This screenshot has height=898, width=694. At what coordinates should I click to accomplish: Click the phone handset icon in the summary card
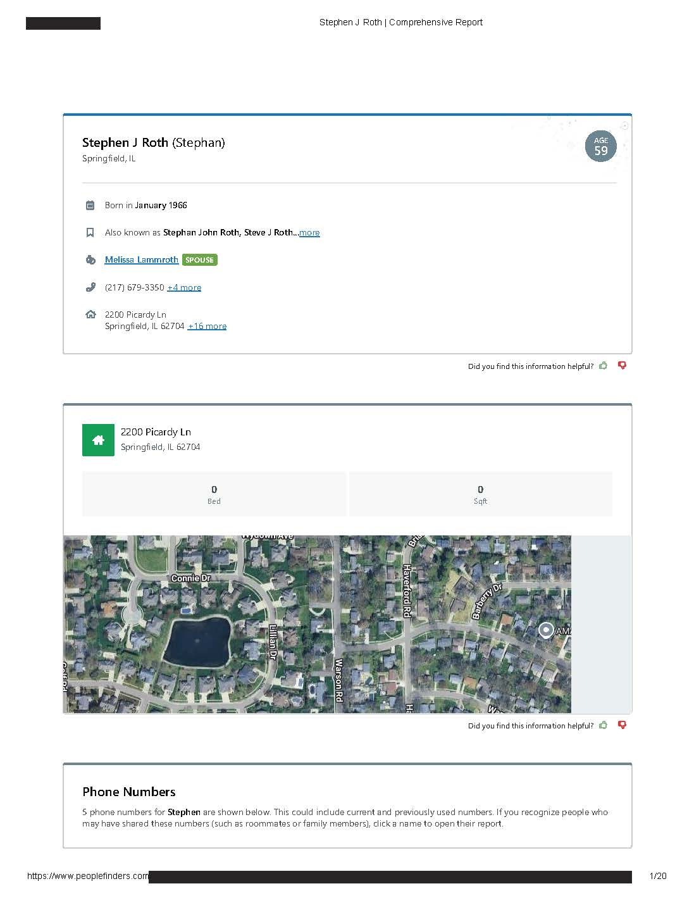pyautogui.click(x=90, y=287)
